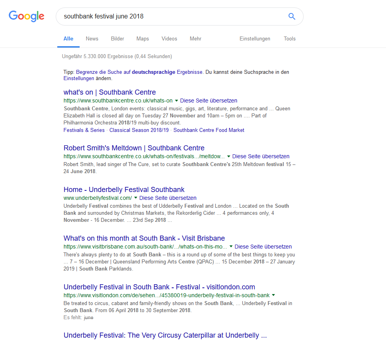
Task: Expand dropdown arrow beside underbellyfestival.com URL
Action: pos(136,198)
